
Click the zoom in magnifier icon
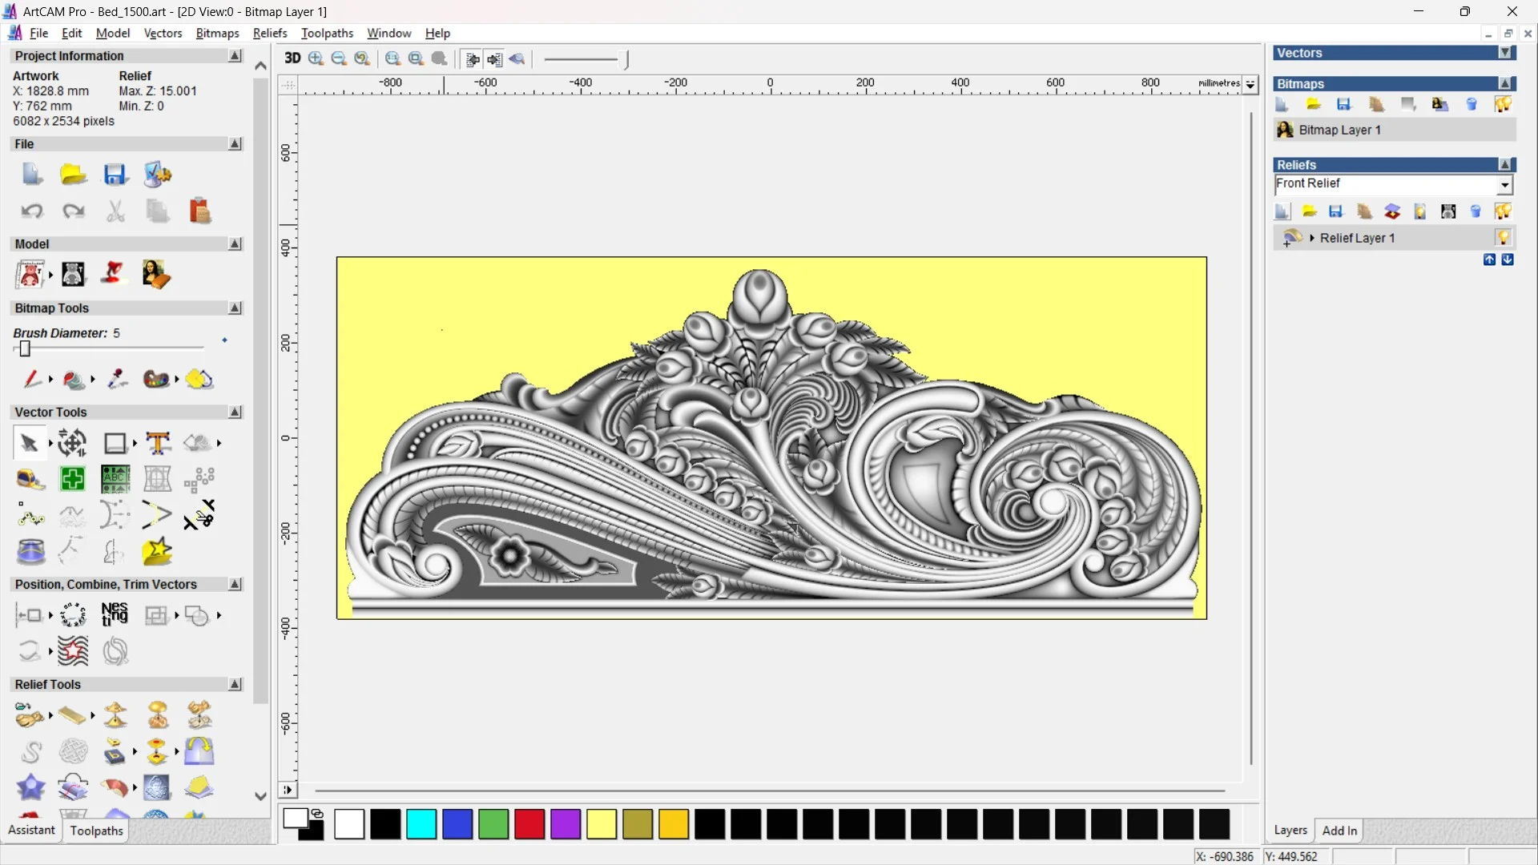tap(316, 58)
